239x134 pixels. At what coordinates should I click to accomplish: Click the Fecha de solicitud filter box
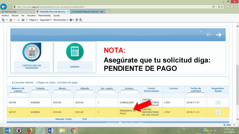pyautogui.click(x=196, y=95)
